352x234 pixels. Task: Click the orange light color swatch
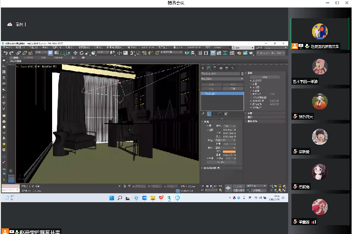(x=230, y=151)
